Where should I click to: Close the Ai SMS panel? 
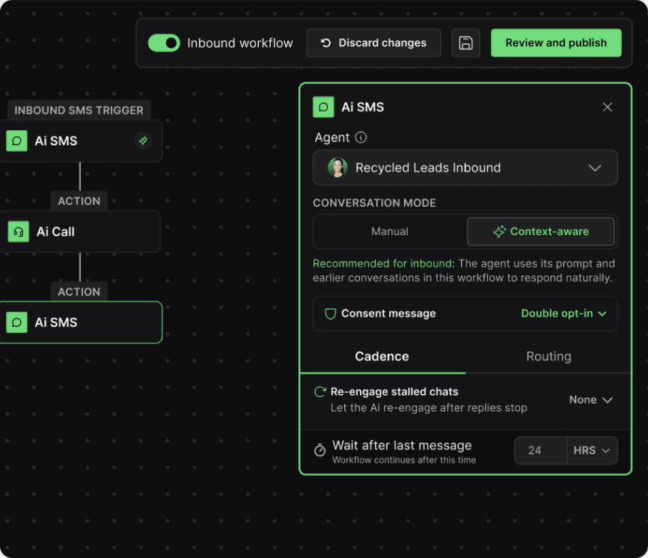(x=607, y=107)
